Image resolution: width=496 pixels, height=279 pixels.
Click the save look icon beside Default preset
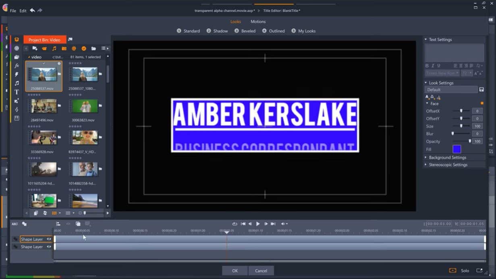[x=482, y=89]
